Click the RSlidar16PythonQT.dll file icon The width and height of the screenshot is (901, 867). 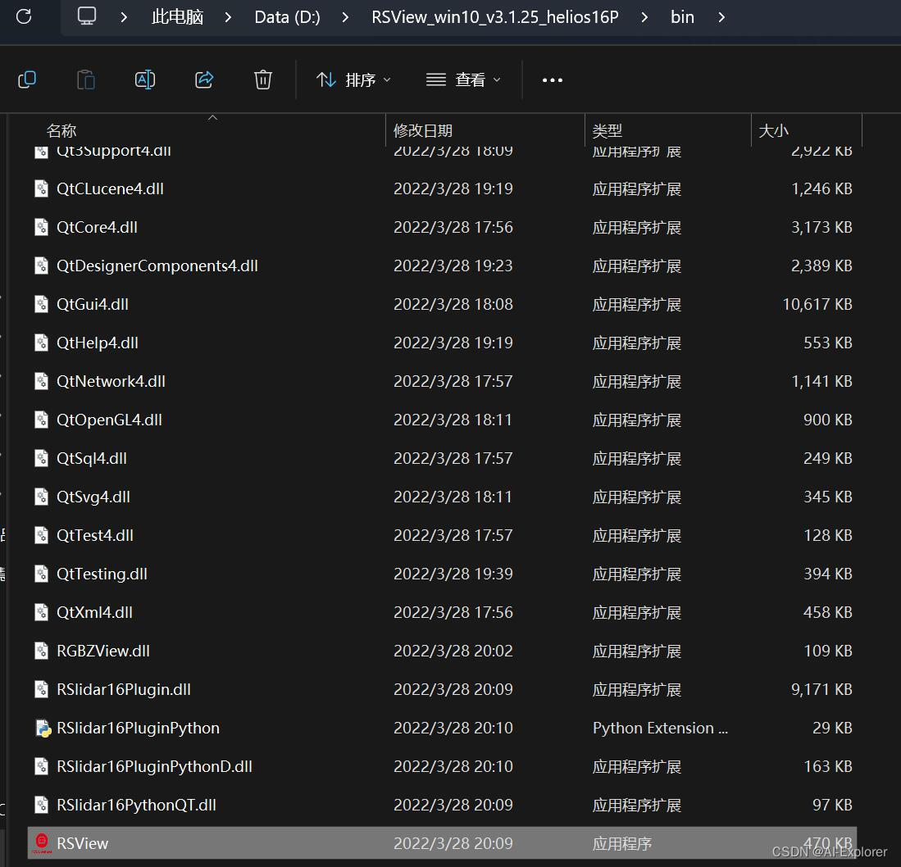pos(41,805)
